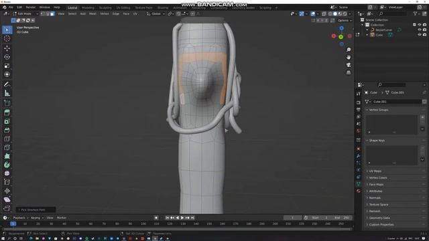Select the Shrink/Fatten tool
The image size is (429, 241).
tap(7, 191)
